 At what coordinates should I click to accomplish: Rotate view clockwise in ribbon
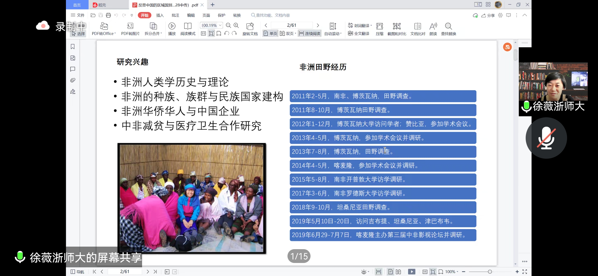pos(234,33)
